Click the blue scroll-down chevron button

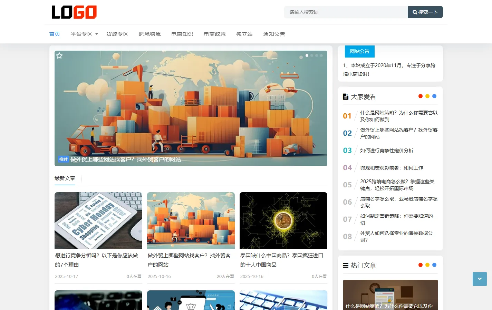pyautogui.click(x=480, y=279)
